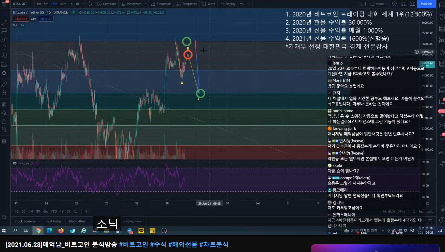445x252 pixels.
Task: Open alerts clock panel in right sidebar
Action: [x=442, y=17]
